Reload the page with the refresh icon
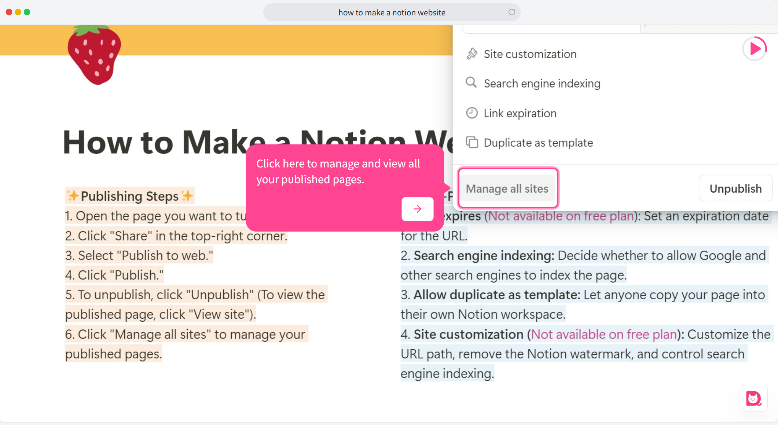Screen dimensions: 778x425 512,12
